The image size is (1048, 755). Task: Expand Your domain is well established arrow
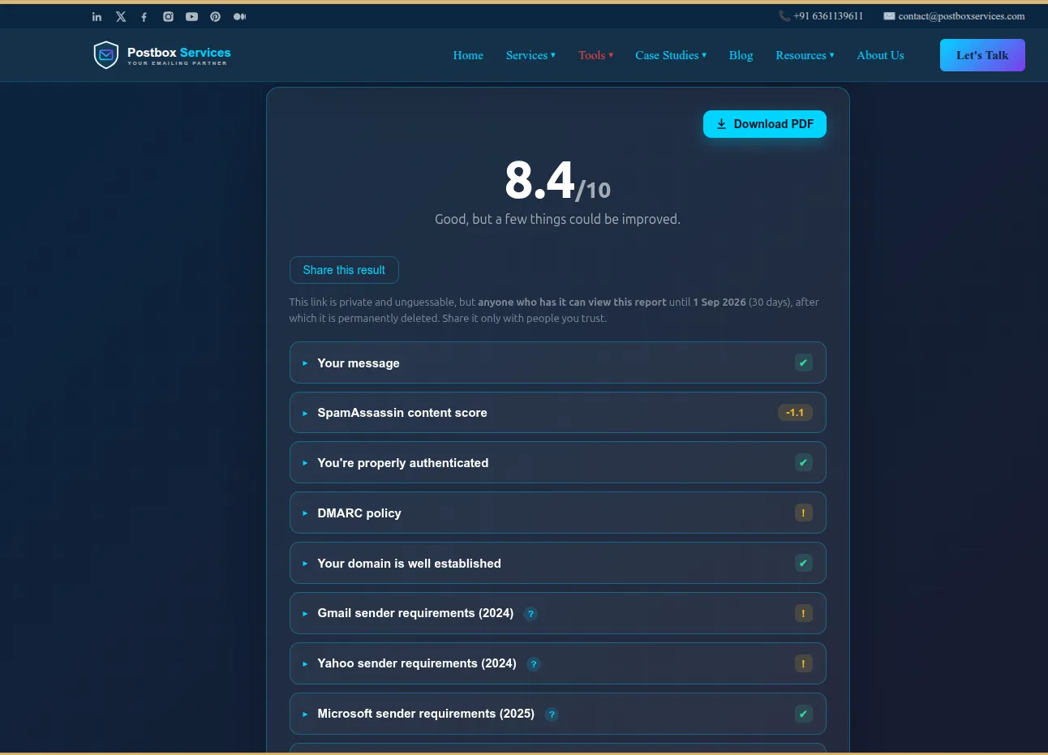pos(305,564)
